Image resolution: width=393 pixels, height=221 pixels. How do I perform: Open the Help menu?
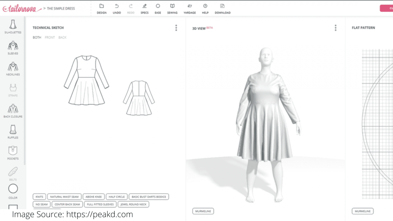coord(205,9)
